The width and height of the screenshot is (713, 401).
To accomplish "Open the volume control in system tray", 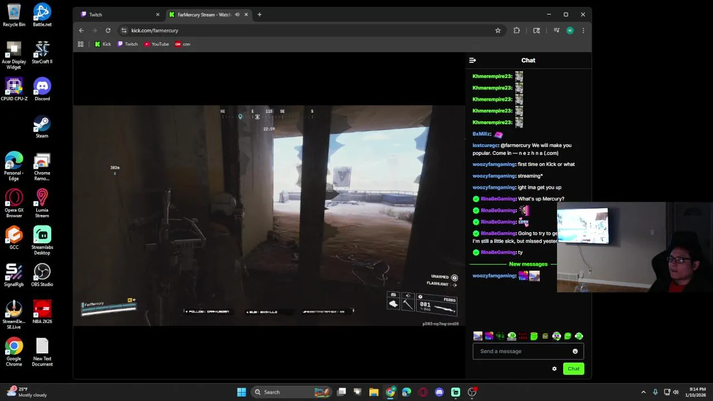I will coord(676,392).
